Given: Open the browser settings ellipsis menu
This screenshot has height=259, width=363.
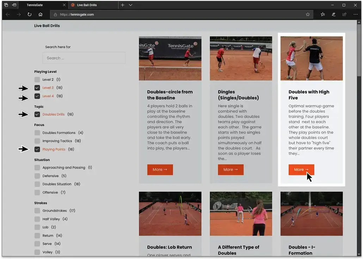Looking at the screenshot, I should tap(355, 14).
